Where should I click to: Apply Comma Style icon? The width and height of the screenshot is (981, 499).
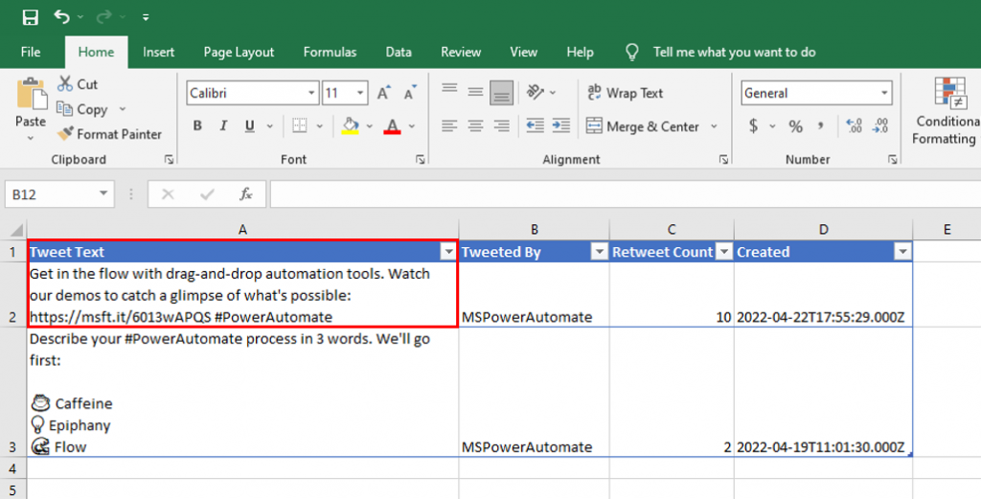[x=820, y=126]
